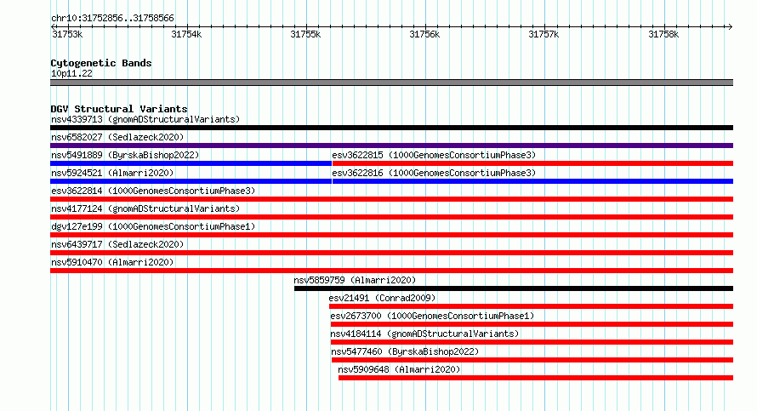Click the red nsv6439717 variant bar
This screenshot has height=411, width=757.
(x=391, y=253)
